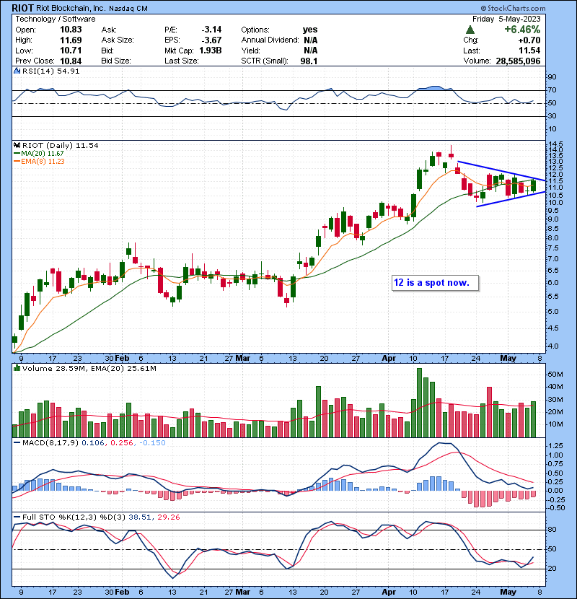This screenshot has height=599, width=577.
Task: Click the Prev Close value 10.84
Action: pos(71,61)
